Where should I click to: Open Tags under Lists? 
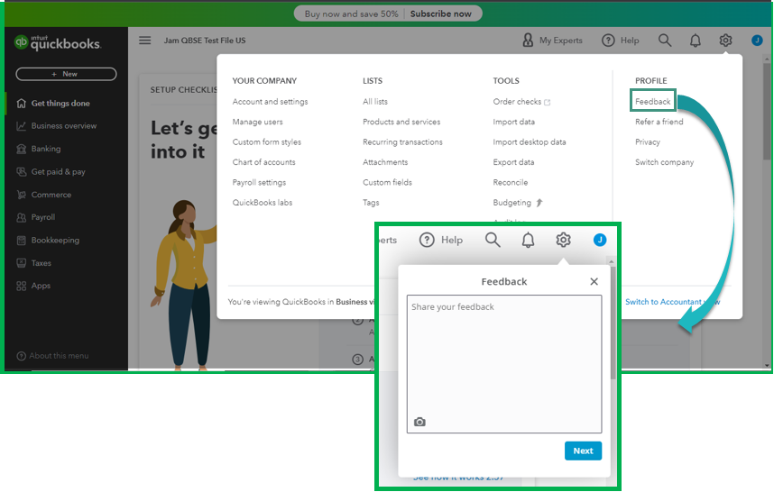click(371, 203)
